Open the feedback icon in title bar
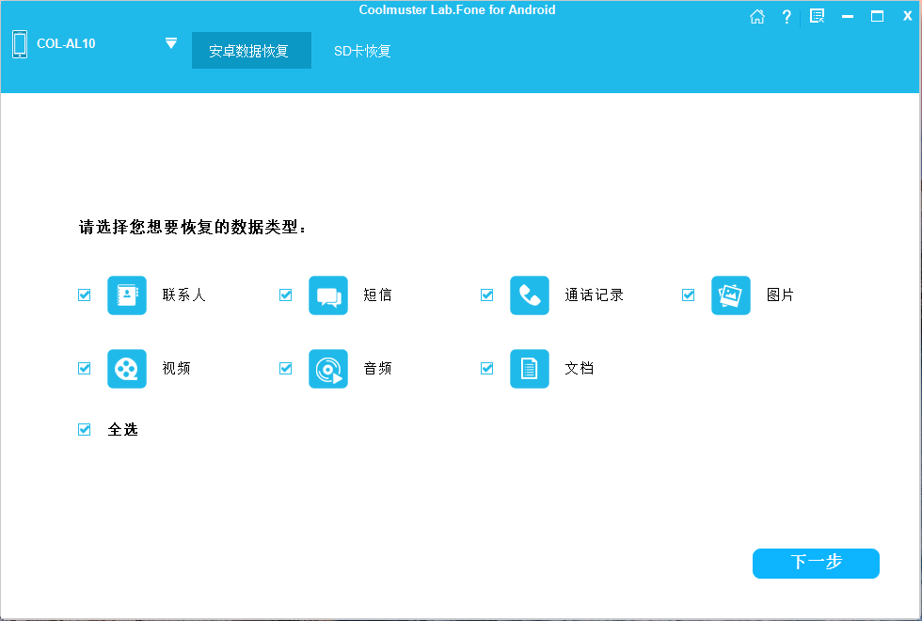 coord(817,15)
